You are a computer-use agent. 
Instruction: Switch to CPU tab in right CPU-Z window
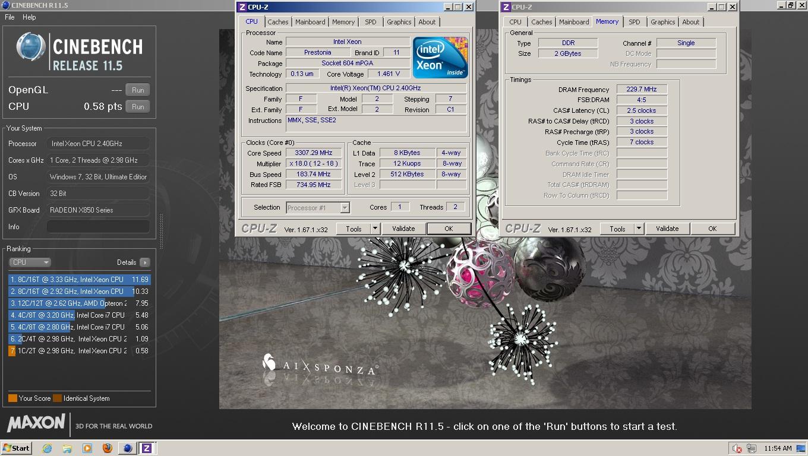click(515, 22)
